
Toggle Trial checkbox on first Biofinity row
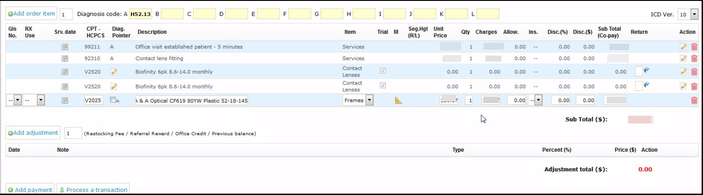pyautogui.click(x=383, y=71)
